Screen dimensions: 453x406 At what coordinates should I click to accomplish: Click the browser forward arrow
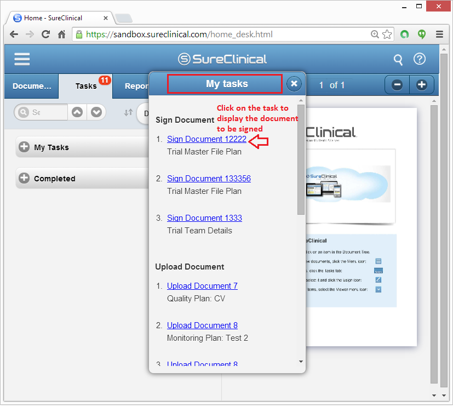[x=30, y=35]
